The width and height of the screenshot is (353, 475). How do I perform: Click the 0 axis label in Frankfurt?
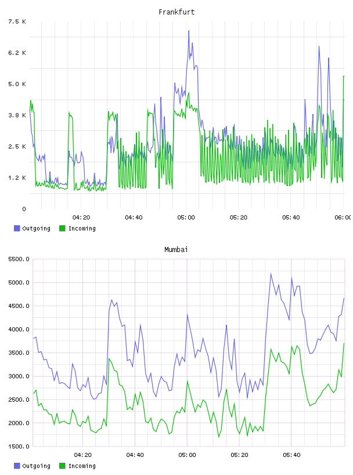click(x=24, y=209)
